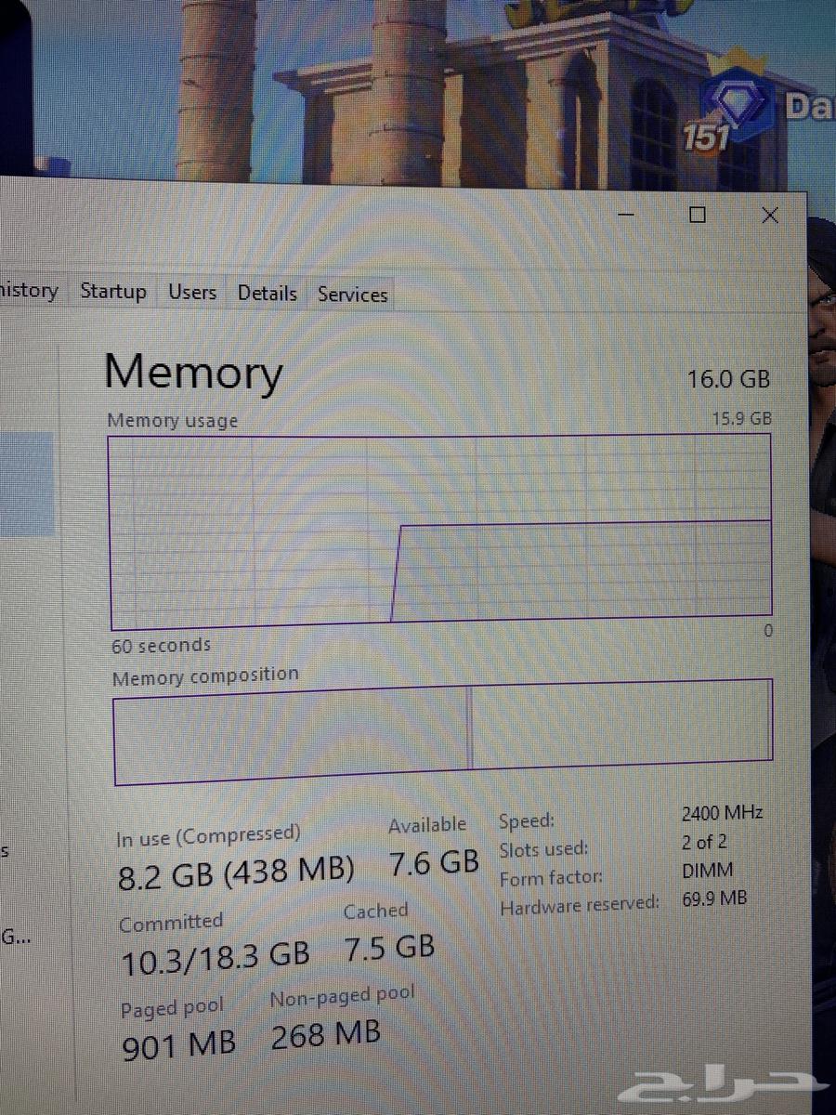The width and height of the screenshot is (836, 1115).
Task: Minimize the Task Manager window
Action: [x=627, y=215]
